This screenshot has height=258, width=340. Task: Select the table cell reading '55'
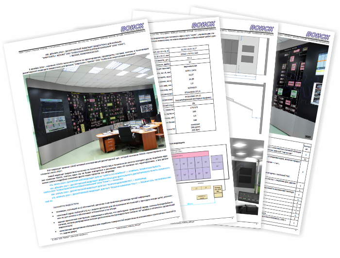[190, 62]
